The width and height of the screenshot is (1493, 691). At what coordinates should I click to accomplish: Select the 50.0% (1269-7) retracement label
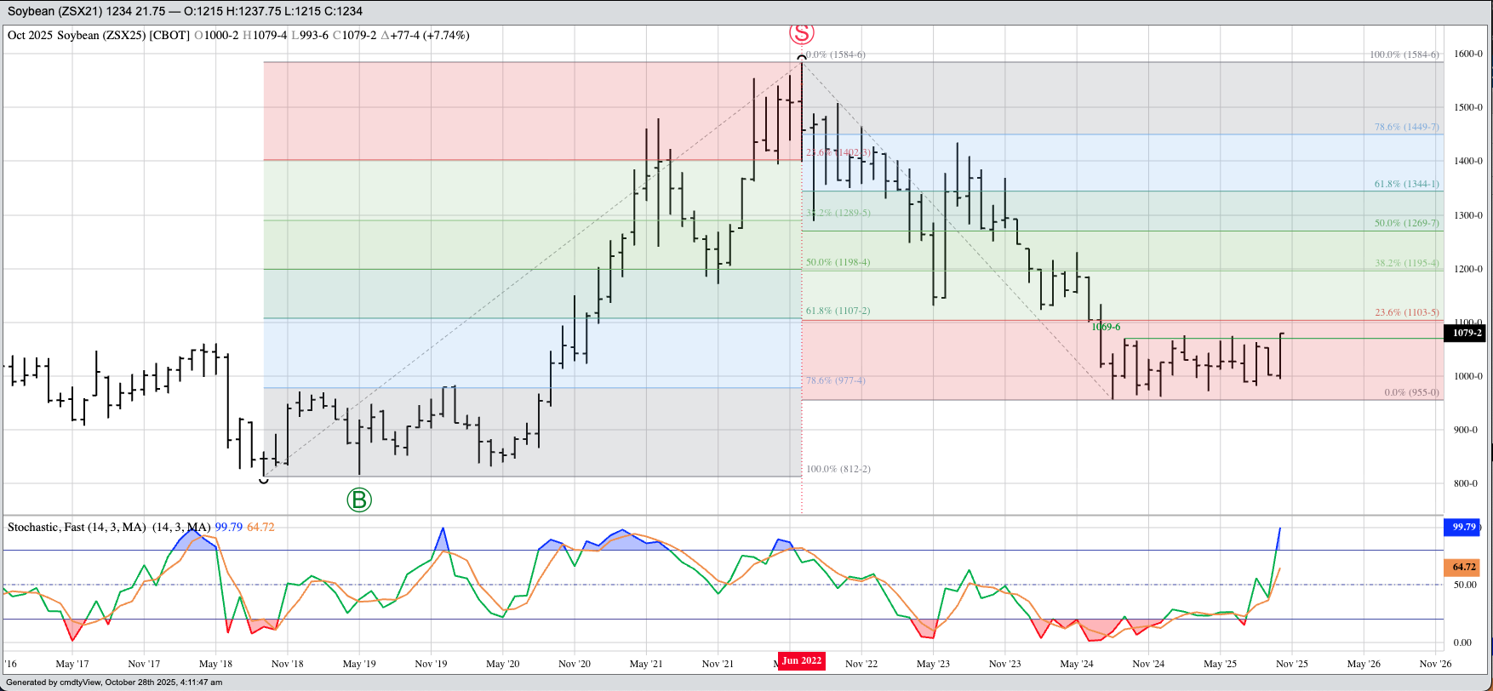(x=1406, y=223)
